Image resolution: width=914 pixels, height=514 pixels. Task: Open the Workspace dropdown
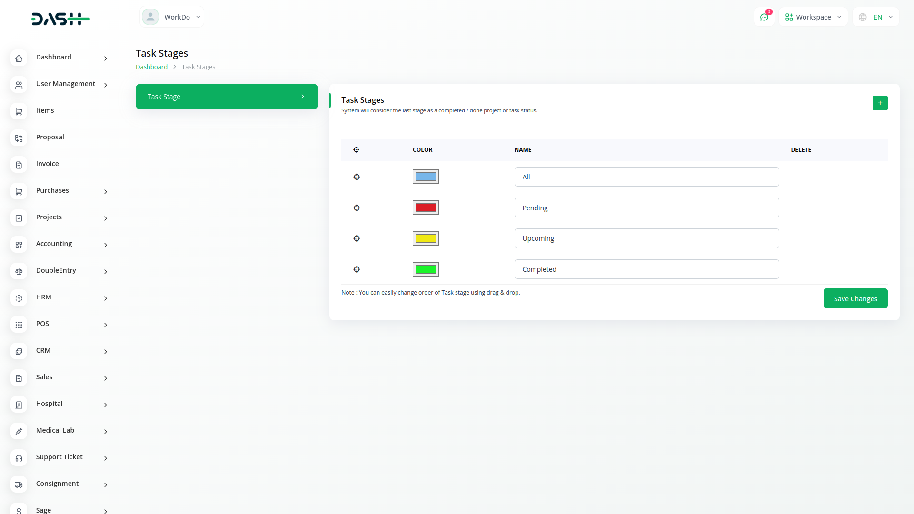click(x=813, y=17)
